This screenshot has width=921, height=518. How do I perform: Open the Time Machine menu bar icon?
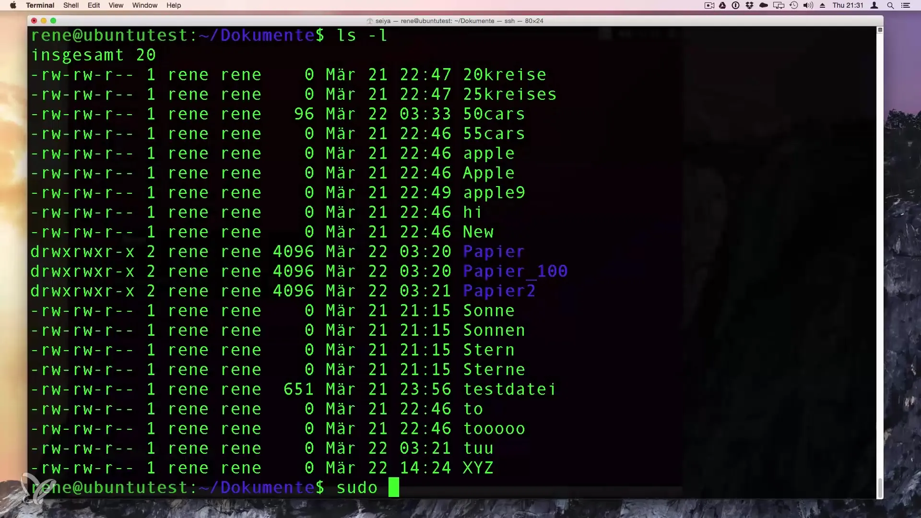click(x=794, y=5)
